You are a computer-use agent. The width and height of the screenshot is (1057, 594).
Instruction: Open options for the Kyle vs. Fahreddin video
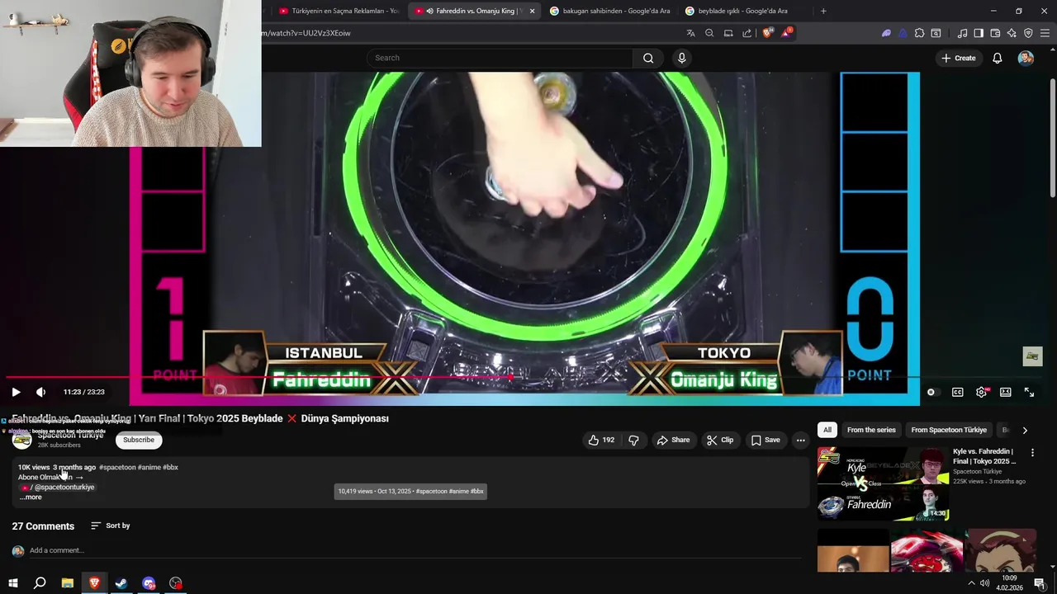[1032, 453]
